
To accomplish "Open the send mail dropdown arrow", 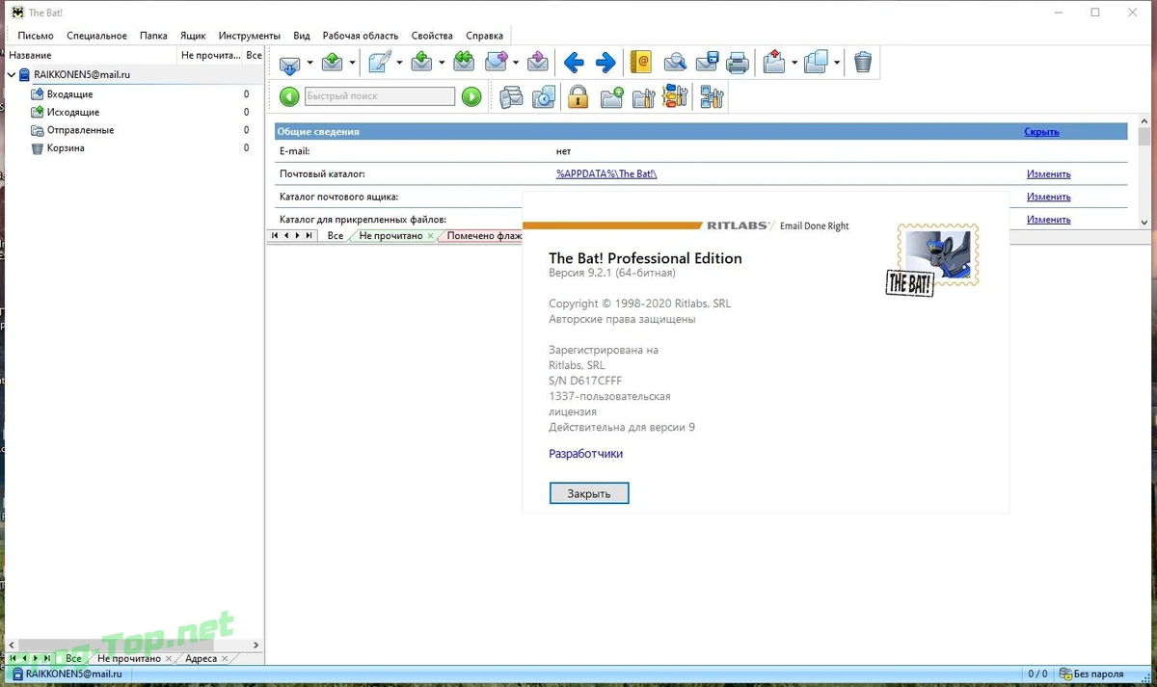I will coord(352,64).
